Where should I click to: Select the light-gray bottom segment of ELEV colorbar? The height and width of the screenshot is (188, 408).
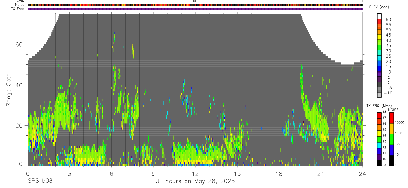379,95
